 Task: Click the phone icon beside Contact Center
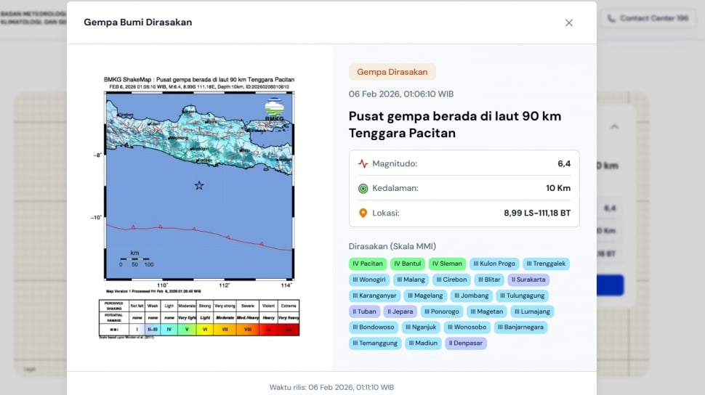(x=611, y=18)
